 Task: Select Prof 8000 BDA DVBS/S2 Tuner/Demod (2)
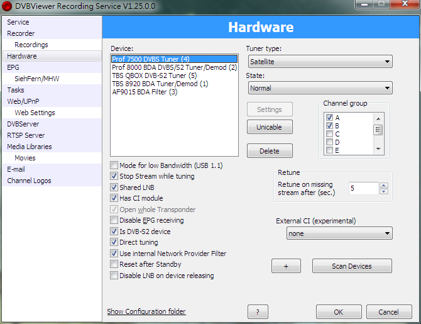174,67
